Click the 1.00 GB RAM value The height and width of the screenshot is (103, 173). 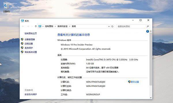[x=90, y=64]
